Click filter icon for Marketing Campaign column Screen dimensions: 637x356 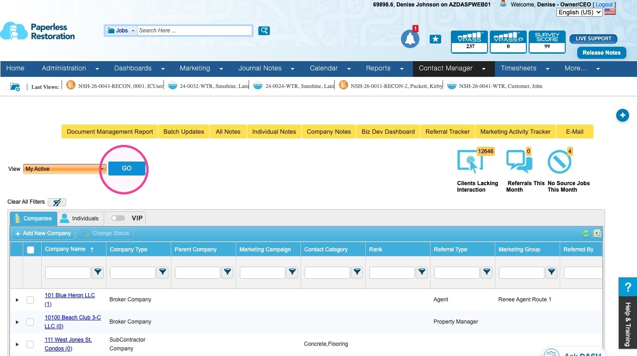click(x=292, y=273)
